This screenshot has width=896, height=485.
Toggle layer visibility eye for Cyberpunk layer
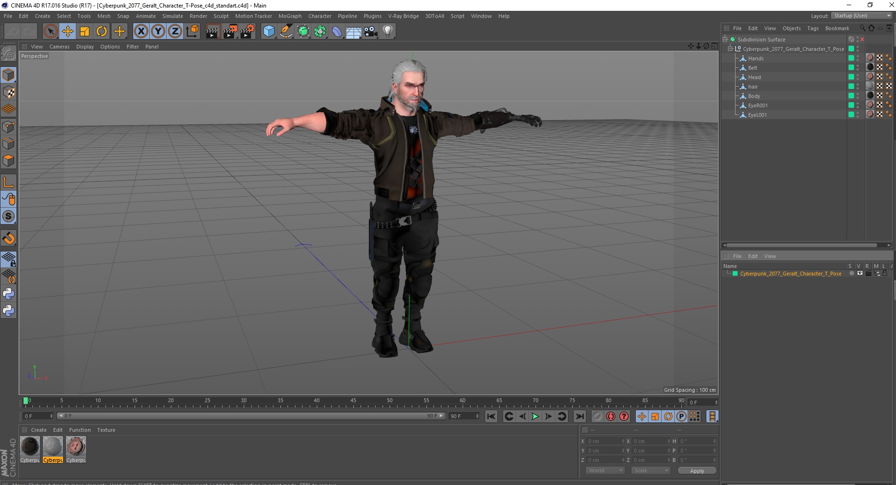860,273
